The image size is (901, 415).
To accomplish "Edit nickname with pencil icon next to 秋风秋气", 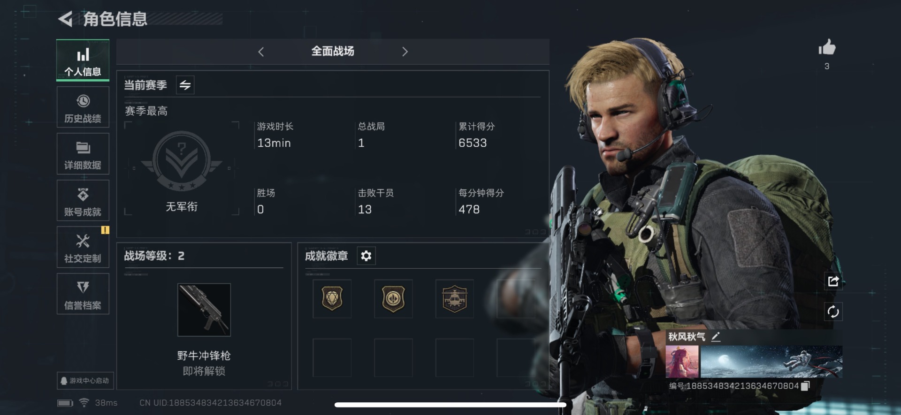I will (716, 337).
